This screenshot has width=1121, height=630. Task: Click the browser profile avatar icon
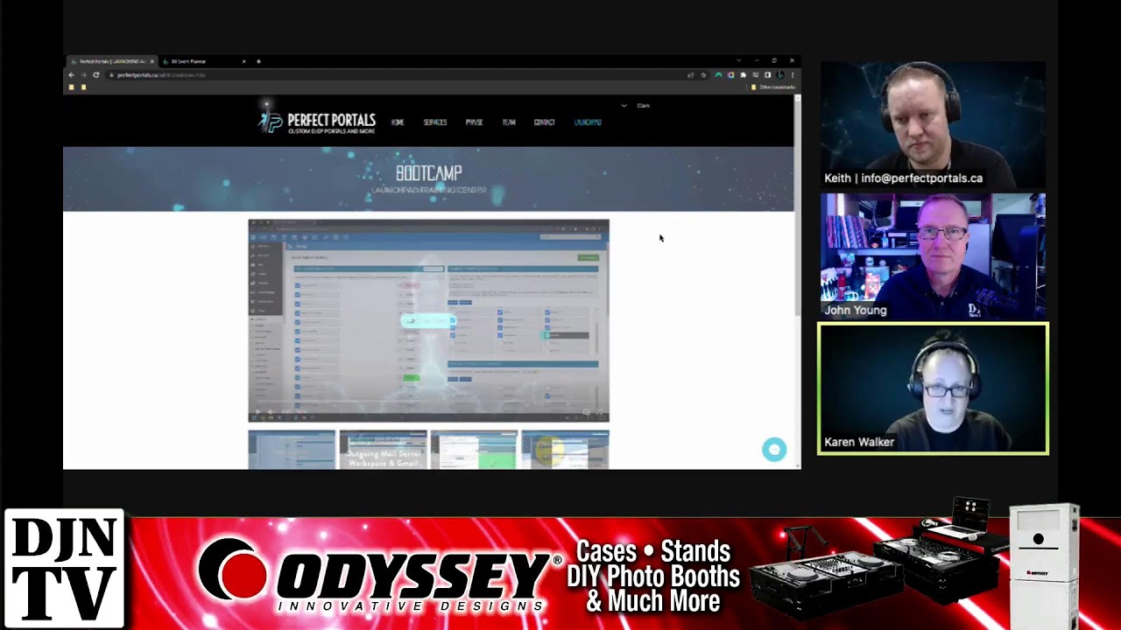[779, 75]
